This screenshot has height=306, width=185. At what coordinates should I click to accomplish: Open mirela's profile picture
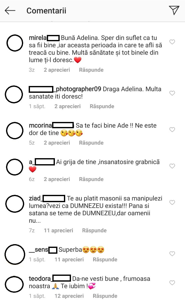[x=15, y=44]
